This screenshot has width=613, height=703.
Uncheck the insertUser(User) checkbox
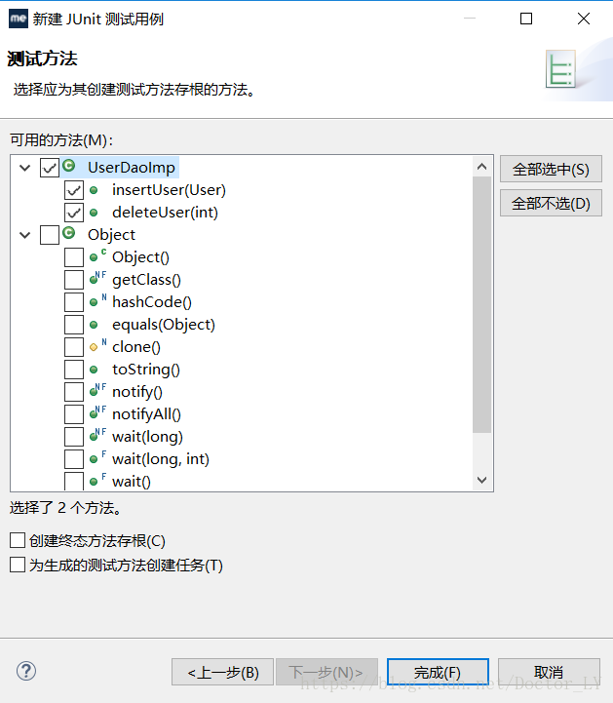[74, 190]
